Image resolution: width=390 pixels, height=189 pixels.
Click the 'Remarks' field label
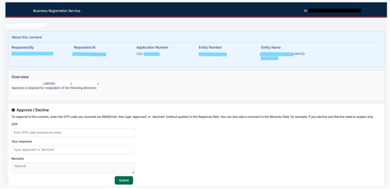18,159
